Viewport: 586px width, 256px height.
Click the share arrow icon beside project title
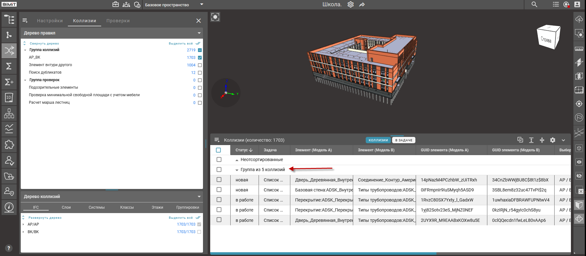point(362,5)
